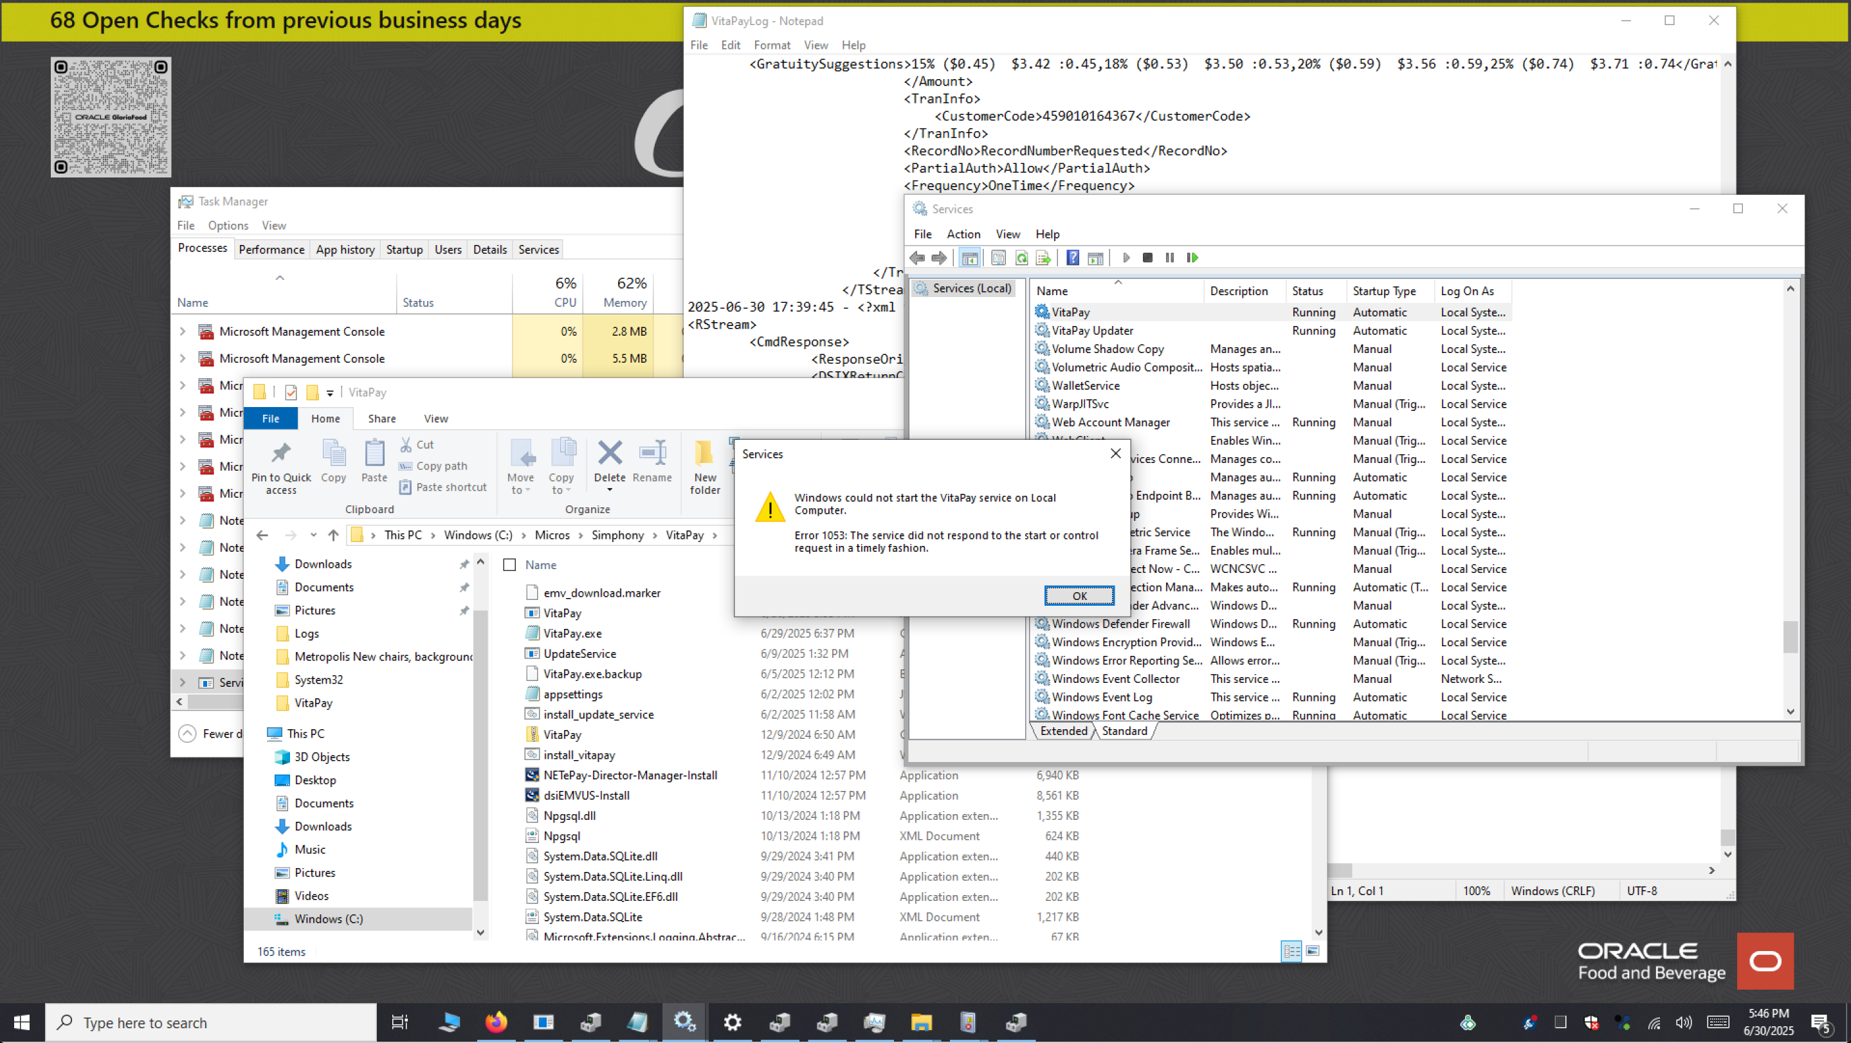This screenshot has width=1851, height=1043.
Task: Create a New folder from Explorer ribbon
Action: click(705, 467)
